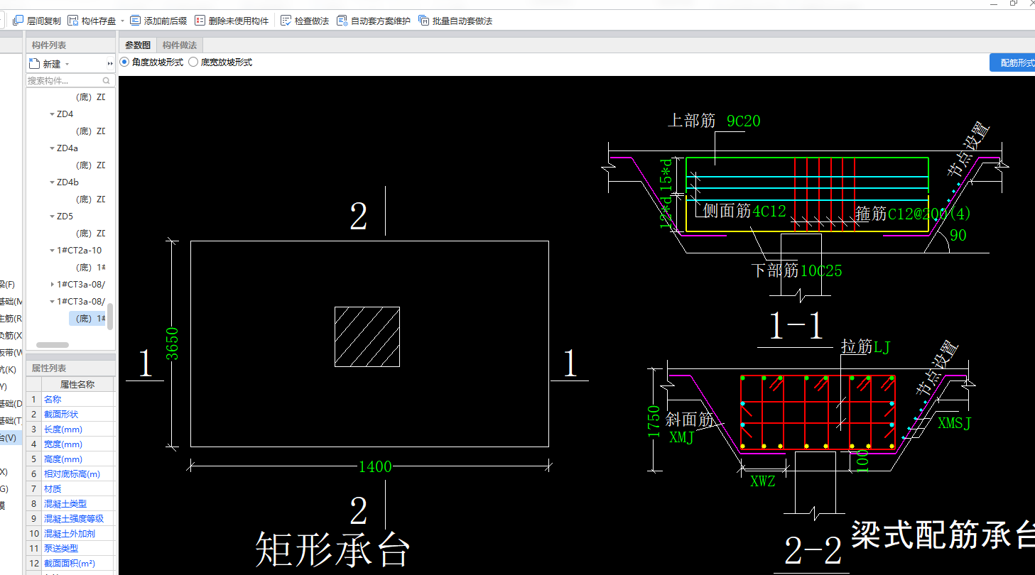The height and width of the screenshot is (575, 1035).
Task: Collapse the ZD4b tree node
Action: click(52, 182)
